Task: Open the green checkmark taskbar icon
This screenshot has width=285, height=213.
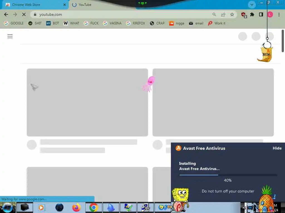Action: tap(128, 207)
